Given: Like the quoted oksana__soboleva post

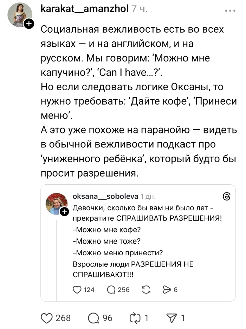Looking at the screenshot, I should pyautogui.click(x=77, y=290).
